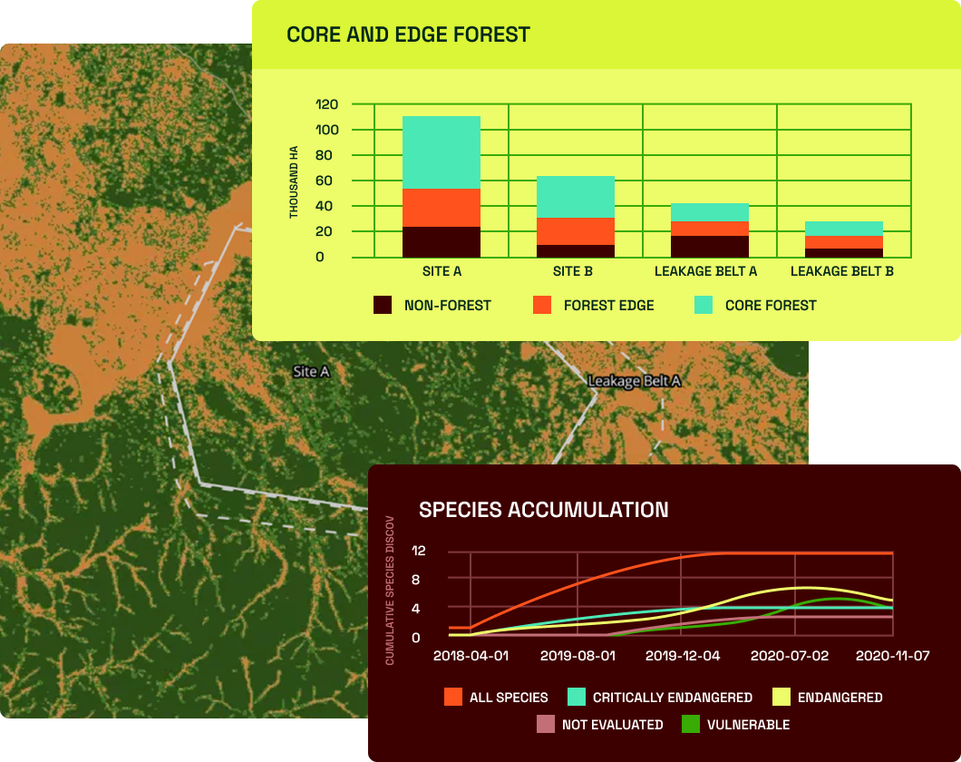
Task: Select the Not Evaluated legend swatch
Action: click(x=546, y=724)
